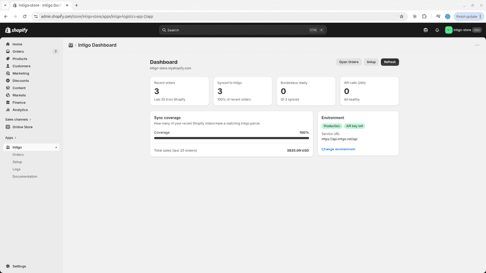The width and height of the screenshot is (486, 273).
Task: Open browser profile avatar
Action: tap(448, 16)
